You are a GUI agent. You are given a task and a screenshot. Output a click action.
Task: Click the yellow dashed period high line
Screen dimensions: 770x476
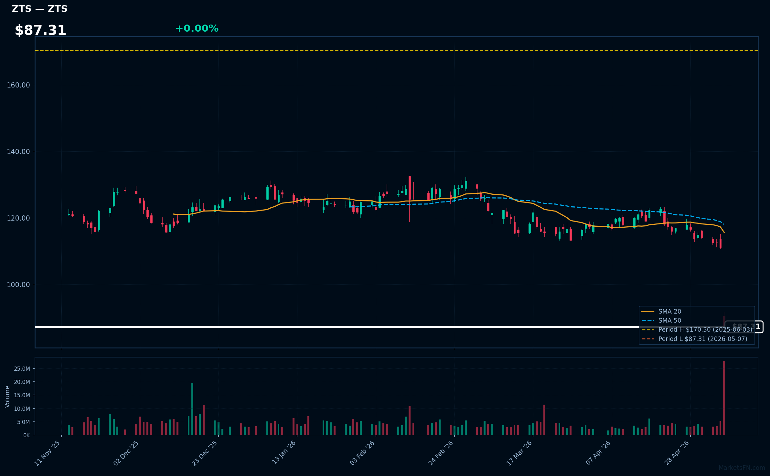pos(396,50)
